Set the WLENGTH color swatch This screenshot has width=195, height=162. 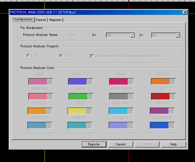click(x=121, y=125)
